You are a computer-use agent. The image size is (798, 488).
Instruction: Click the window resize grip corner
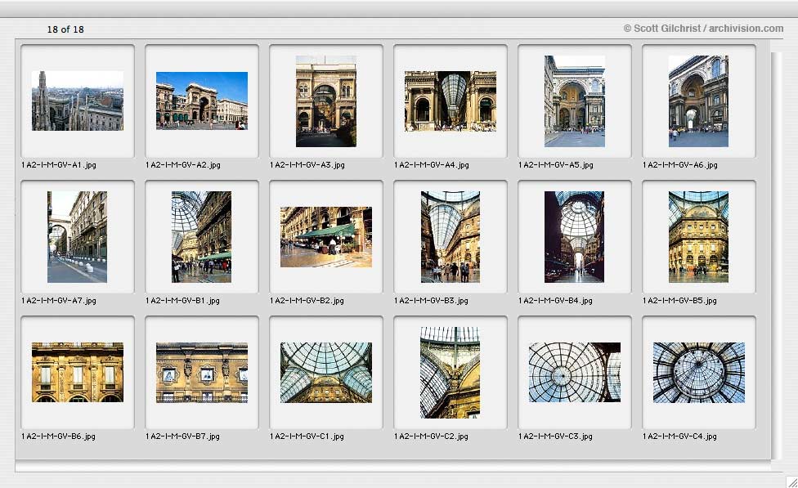(792, 482)
